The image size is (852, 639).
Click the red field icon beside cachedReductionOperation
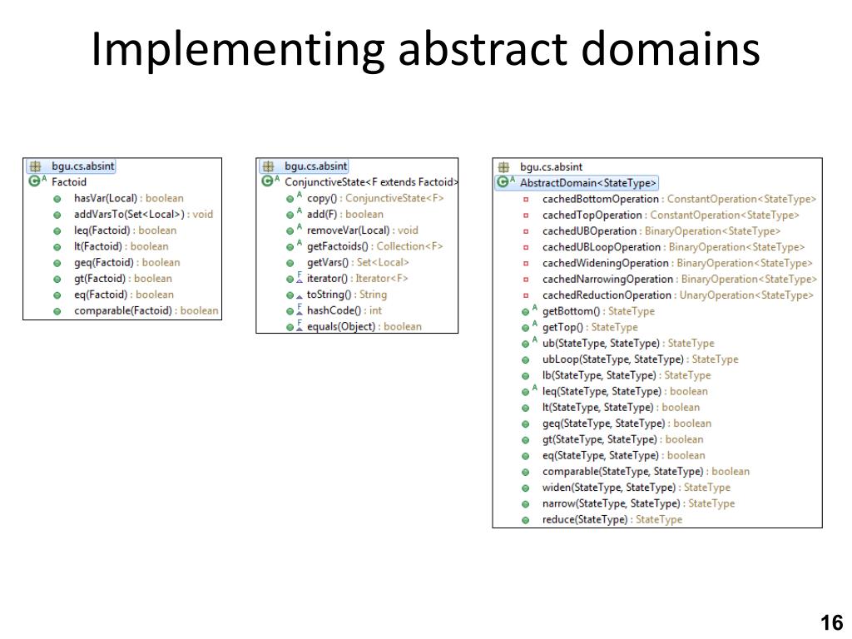pyautogui.click(x=526, y=295)
